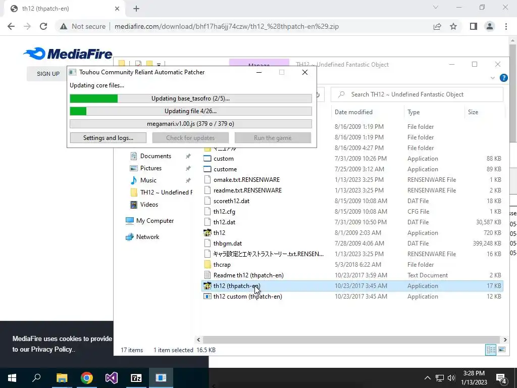Image resolution: width=517 pixels, height=388 pixels.
Task: Open a new Chrome tab
Action: pos(136,9)
